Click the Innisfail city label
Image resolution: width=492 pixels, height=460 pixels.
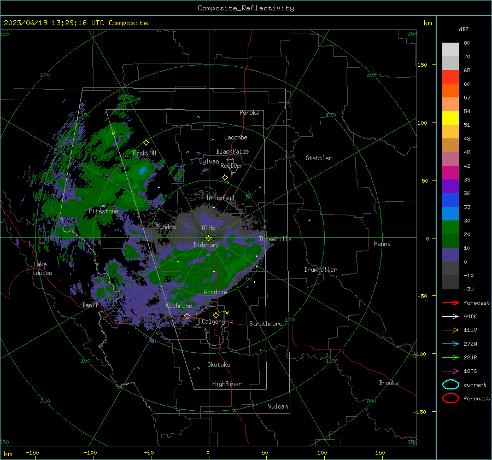pos(220,198)
